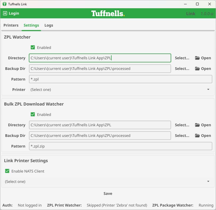Click the Login arrow icon in header
This screenshot has height=210, width=216.
[x=5, y=13]
